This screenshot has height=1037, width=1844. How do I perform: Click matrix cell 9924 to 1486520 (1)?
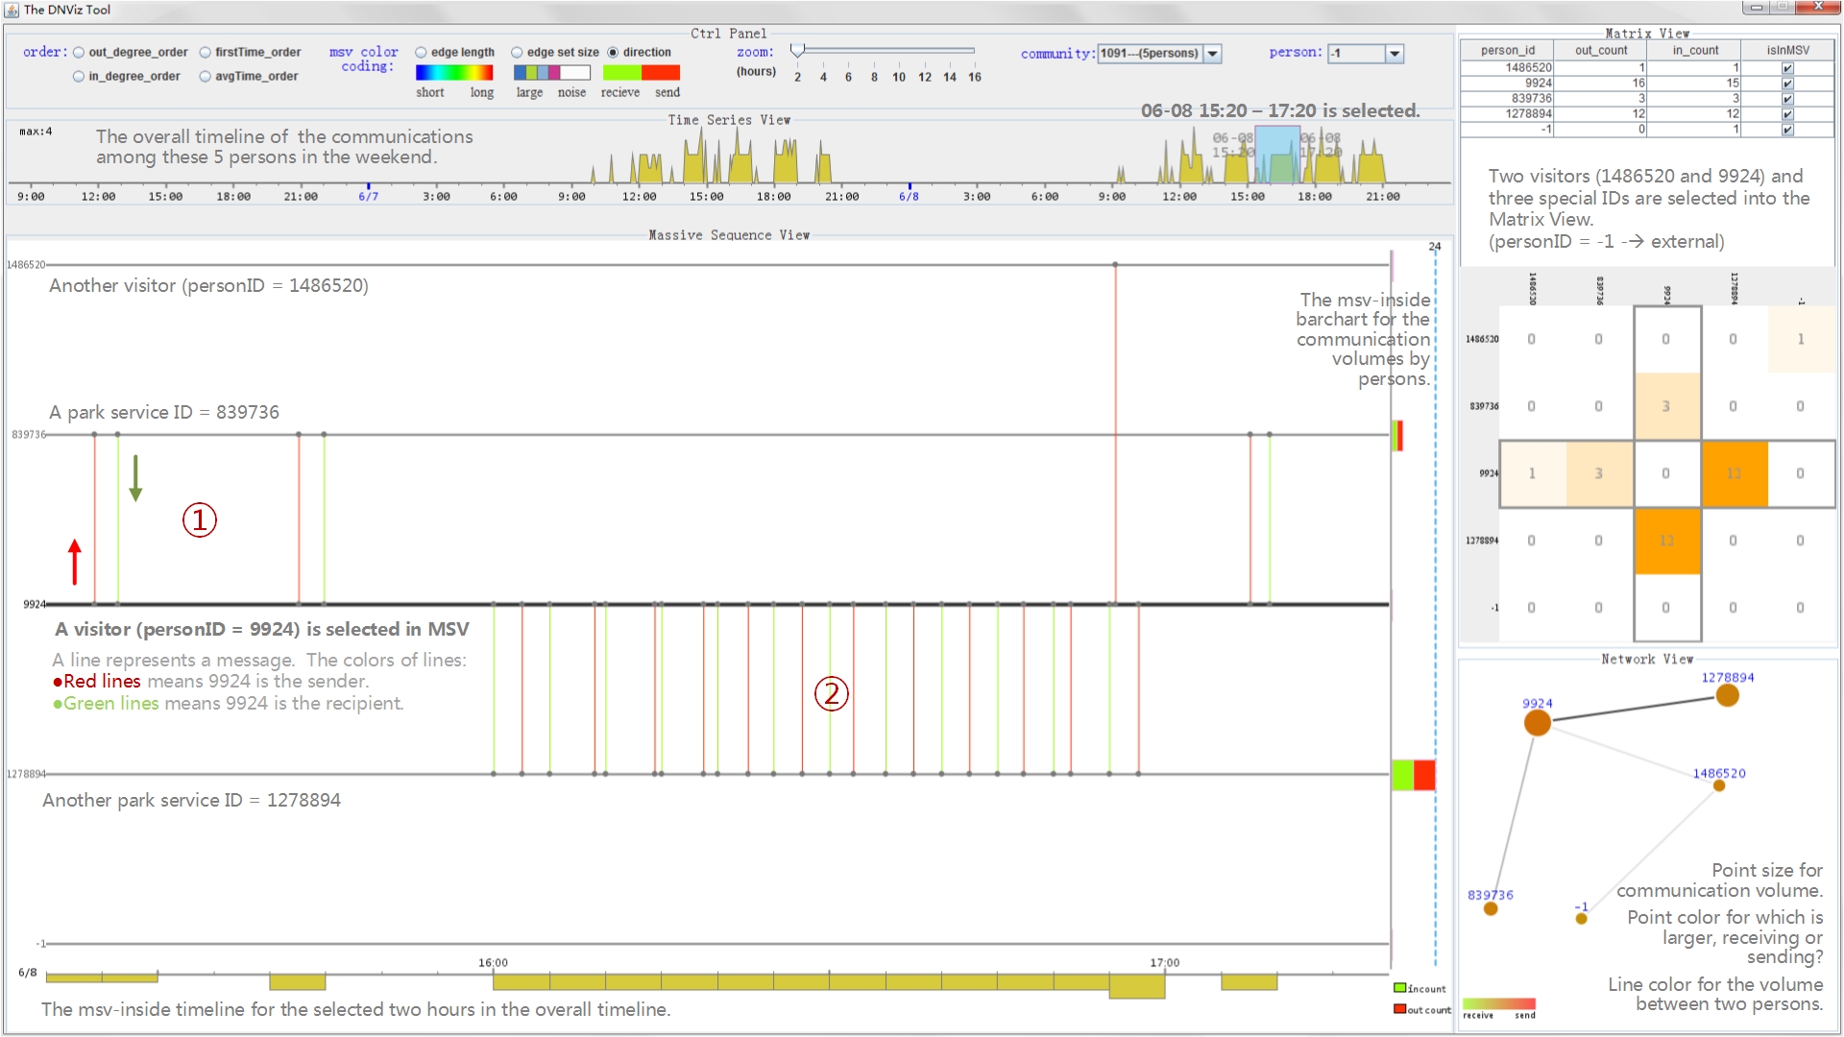pos(1533,473)
